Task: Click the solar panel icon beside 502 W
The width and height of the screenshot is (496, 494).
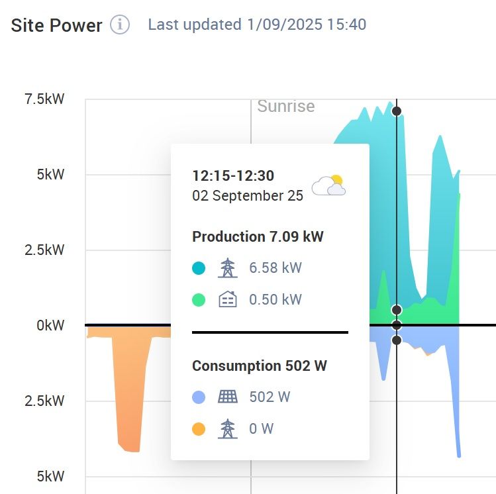Action: 227,397
